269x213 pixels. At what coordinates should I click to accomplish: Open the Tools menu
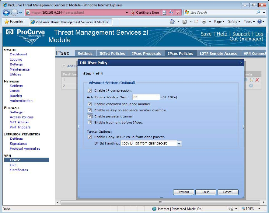click(249, 22)
